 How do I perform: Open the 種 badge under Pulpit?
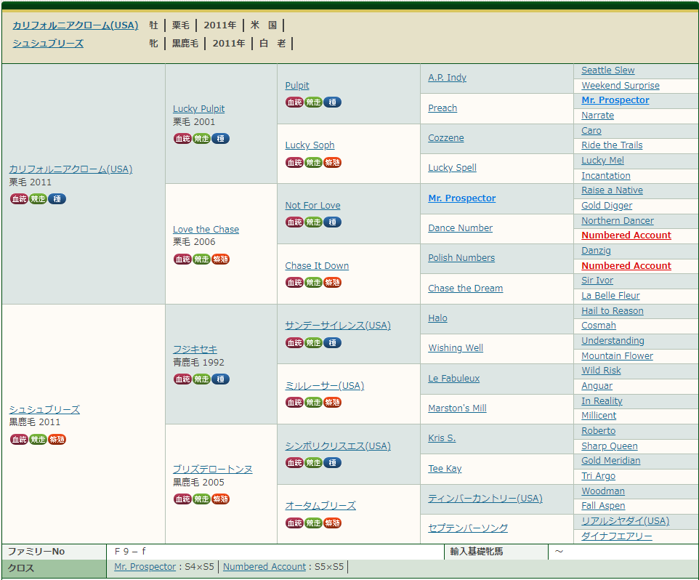[332, 102]
